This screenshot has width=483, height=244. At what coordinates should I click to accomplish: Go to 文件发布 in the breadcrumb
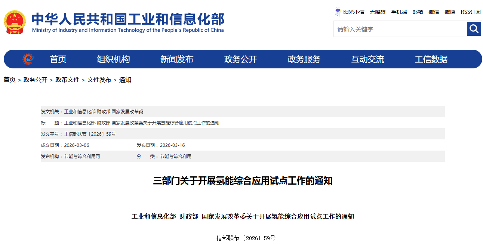tap(99, 80)
